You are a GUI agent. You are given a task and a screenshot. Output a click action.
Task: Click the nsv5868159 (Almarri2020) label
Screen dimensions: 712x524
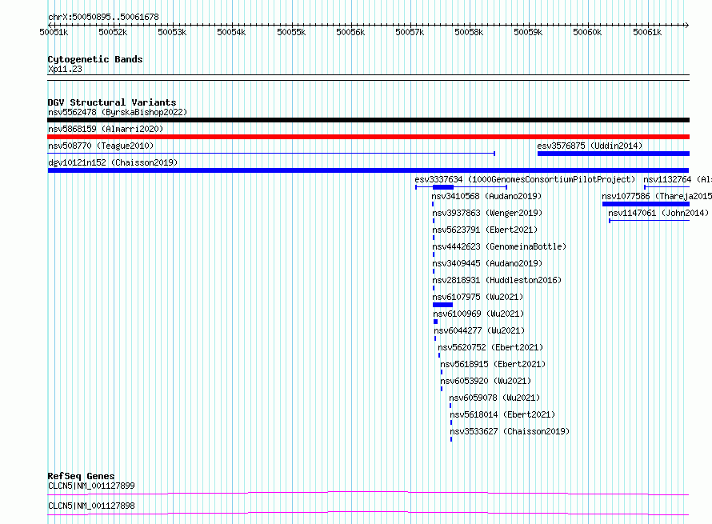(106, 129)
